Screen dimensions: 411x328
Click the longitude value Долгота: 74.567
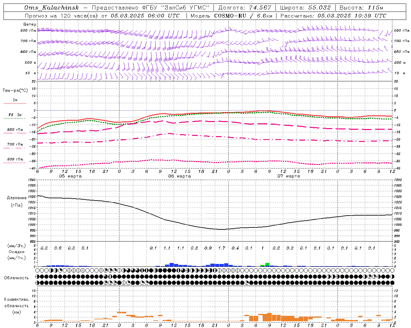(x=245, y=8)
